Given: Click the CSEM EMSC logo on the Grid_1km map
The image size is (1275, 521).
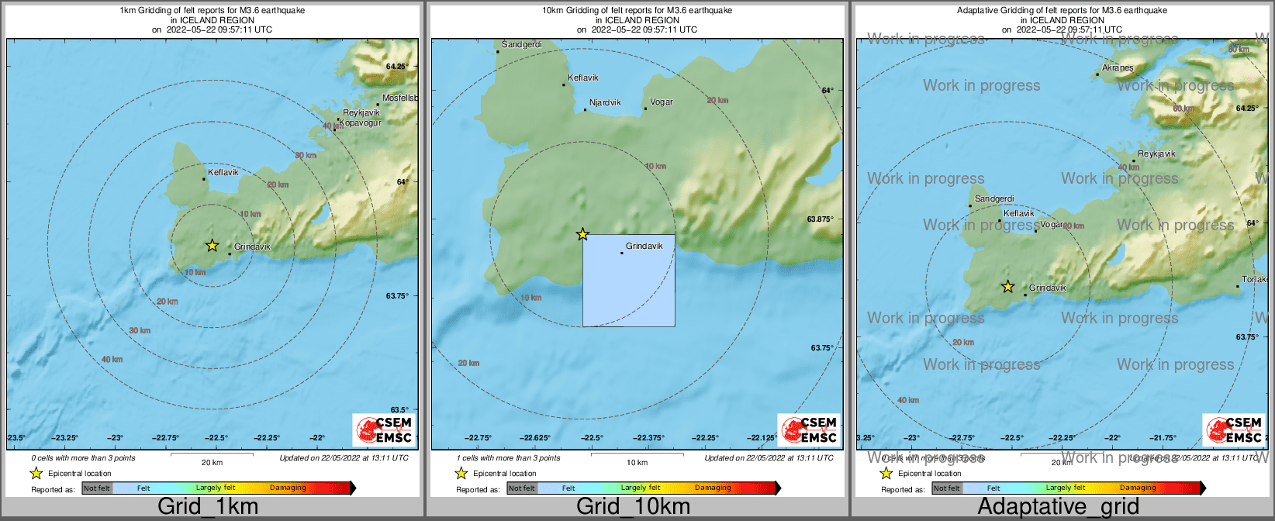Looking at the screenshot, I should pos(384,430).
